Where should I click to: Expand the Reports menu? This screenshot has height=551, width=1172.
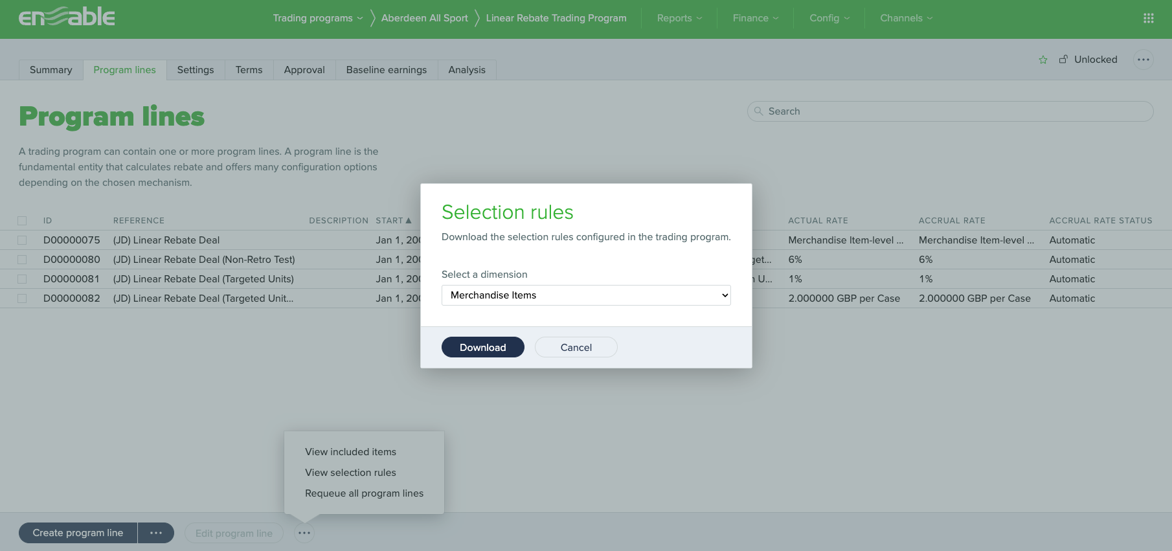tap(679, 18)
